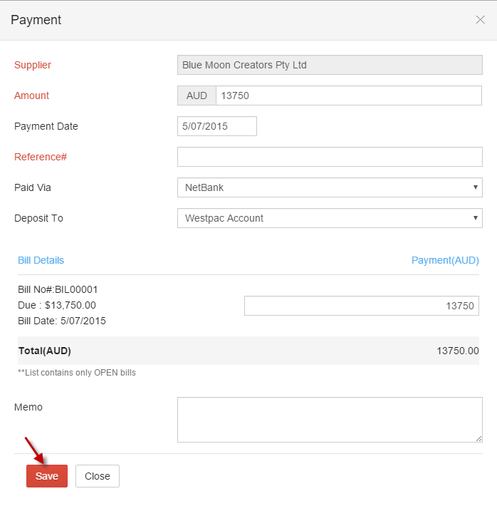Click the AUD currency tag
This screenshot has height=511, width=497.
(197, 96)
